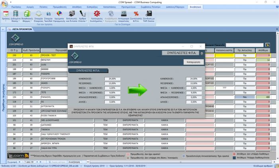Click the ΑΥΤΟΚΙΝΗΤΑ product cell
Viewport: 279px width, 168px height.
click(54, 106)
